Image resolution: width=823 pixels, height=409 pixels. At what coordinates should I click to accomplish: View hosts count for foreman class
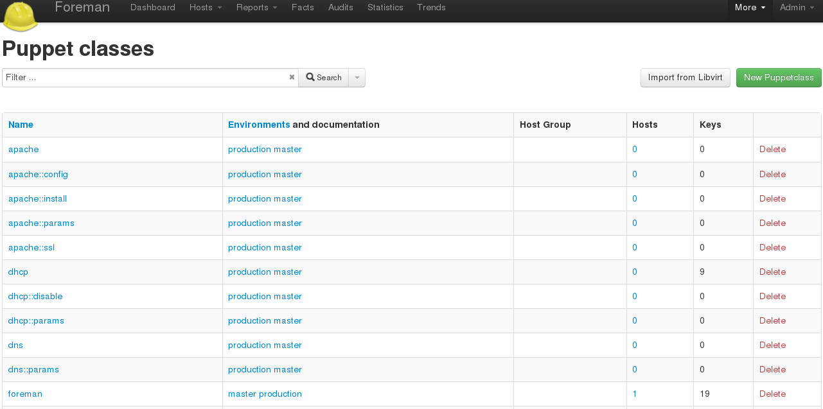tap(635, 394)
